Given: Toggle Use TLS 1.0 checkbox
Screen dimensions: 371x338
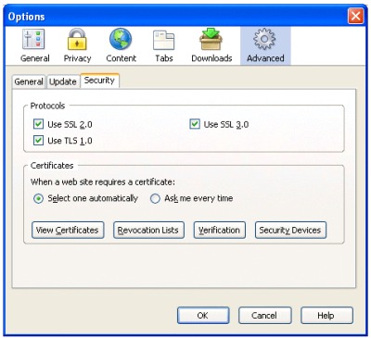Looking at the screenshot, I should point(38,141).
